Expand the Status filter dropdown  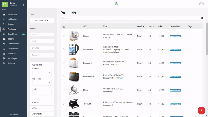[42, 55]
